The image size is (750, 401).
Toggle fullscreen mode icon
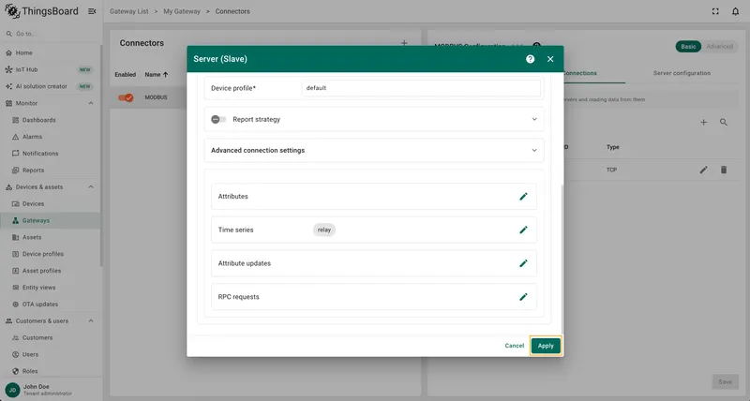pyautogui.click(x=715, y=11)
